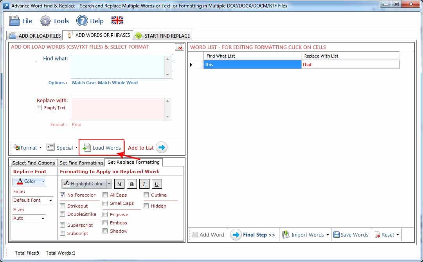Viewport: 423px width, 262px height.
Task: Open the Face font dropdown
Action: click(33, 200)
